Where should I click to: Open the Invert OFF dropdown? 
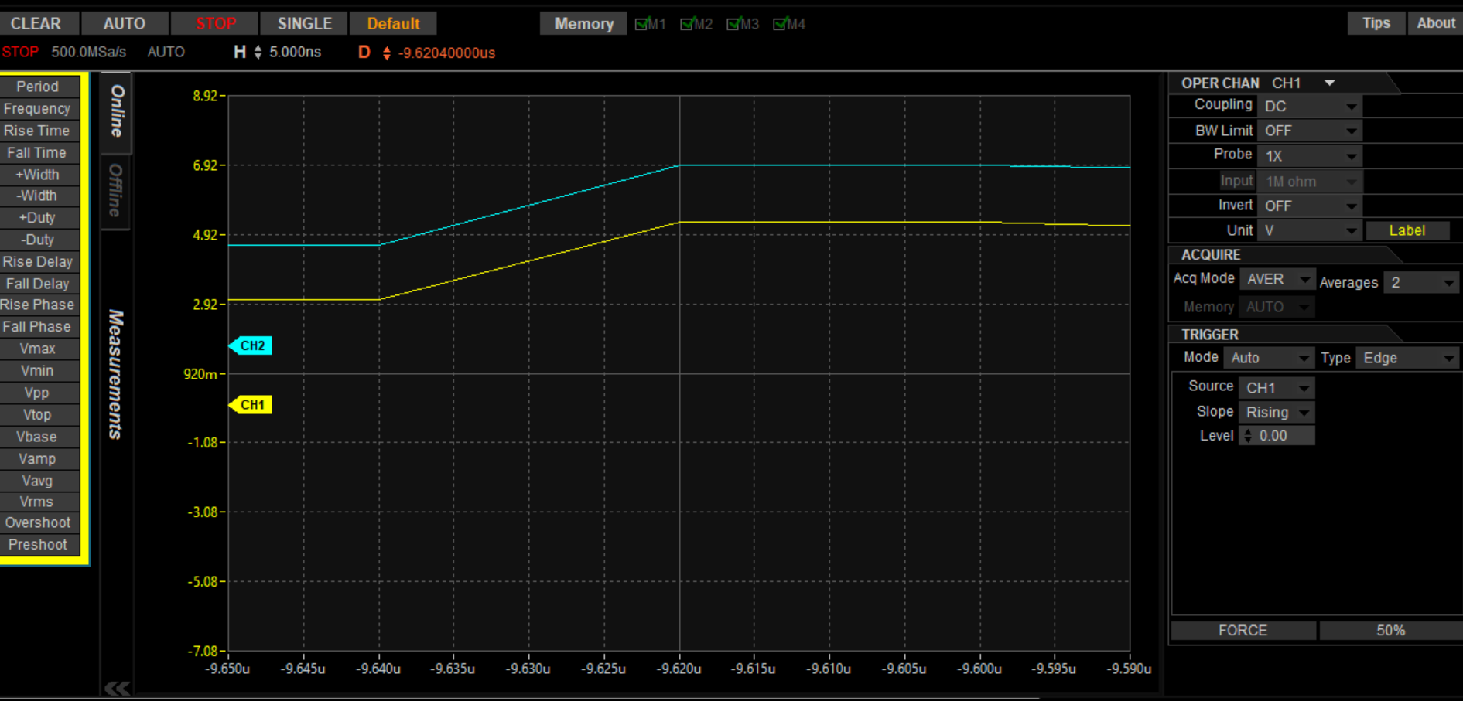[x=1309, y=206]
